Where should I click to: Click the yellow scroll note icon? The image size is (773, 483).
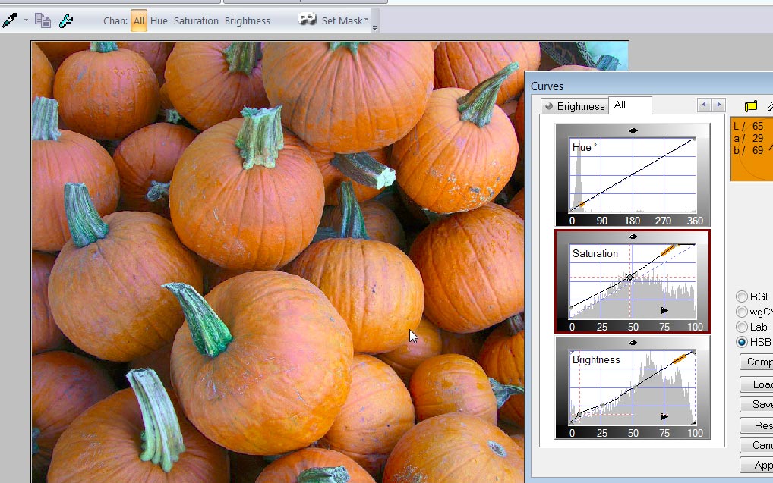click(750, 106)
